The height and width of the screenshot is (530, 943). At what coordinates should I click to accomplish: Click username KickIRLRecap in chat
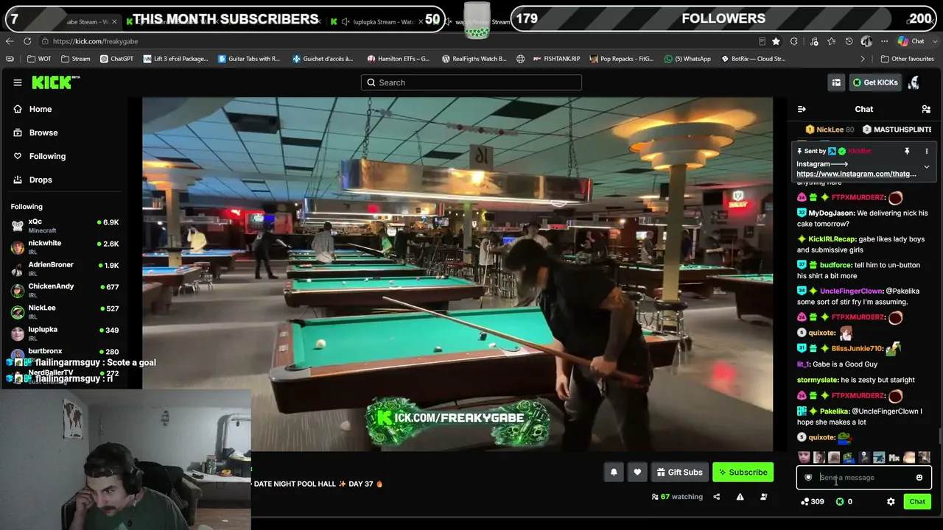pyautogui.click(x=830, y=239)
